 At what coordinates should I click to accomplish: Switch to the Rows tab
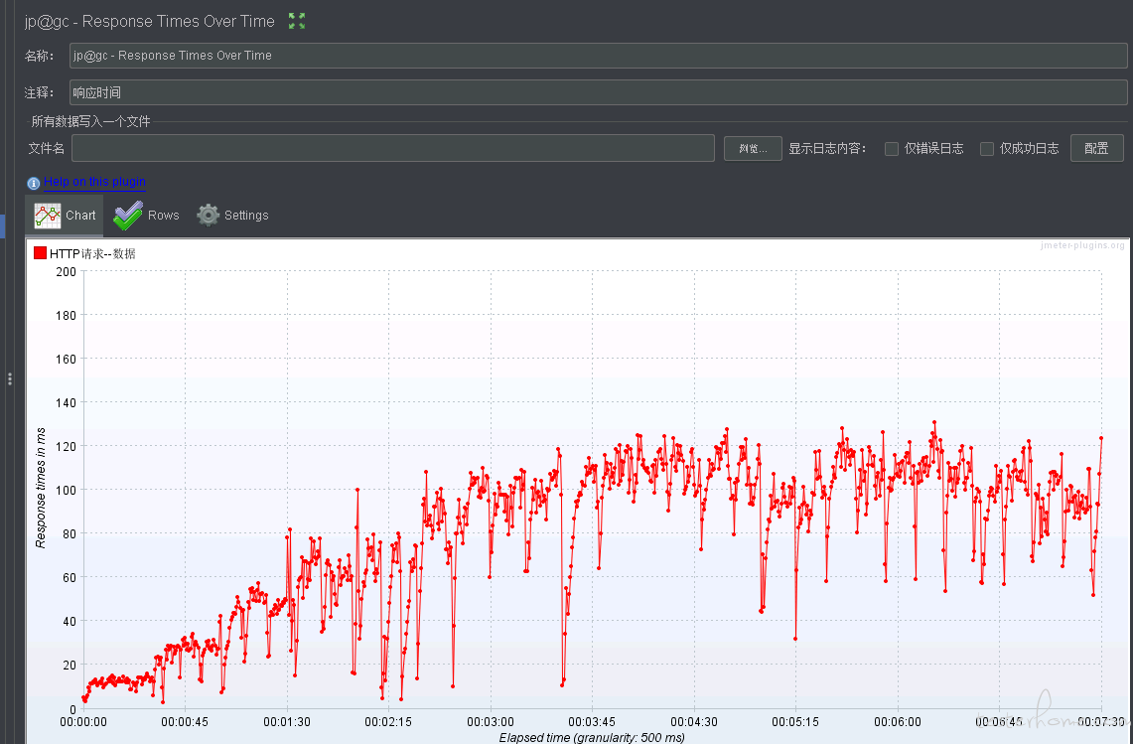pos(147,216)
